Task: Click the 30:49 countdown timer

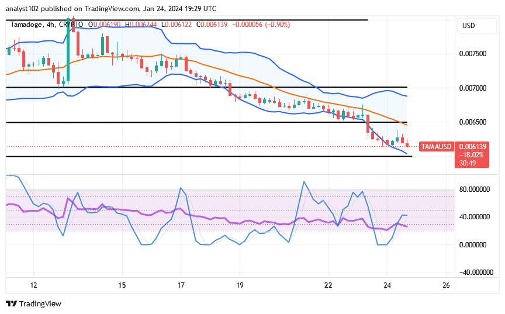Action: [468, 163]
